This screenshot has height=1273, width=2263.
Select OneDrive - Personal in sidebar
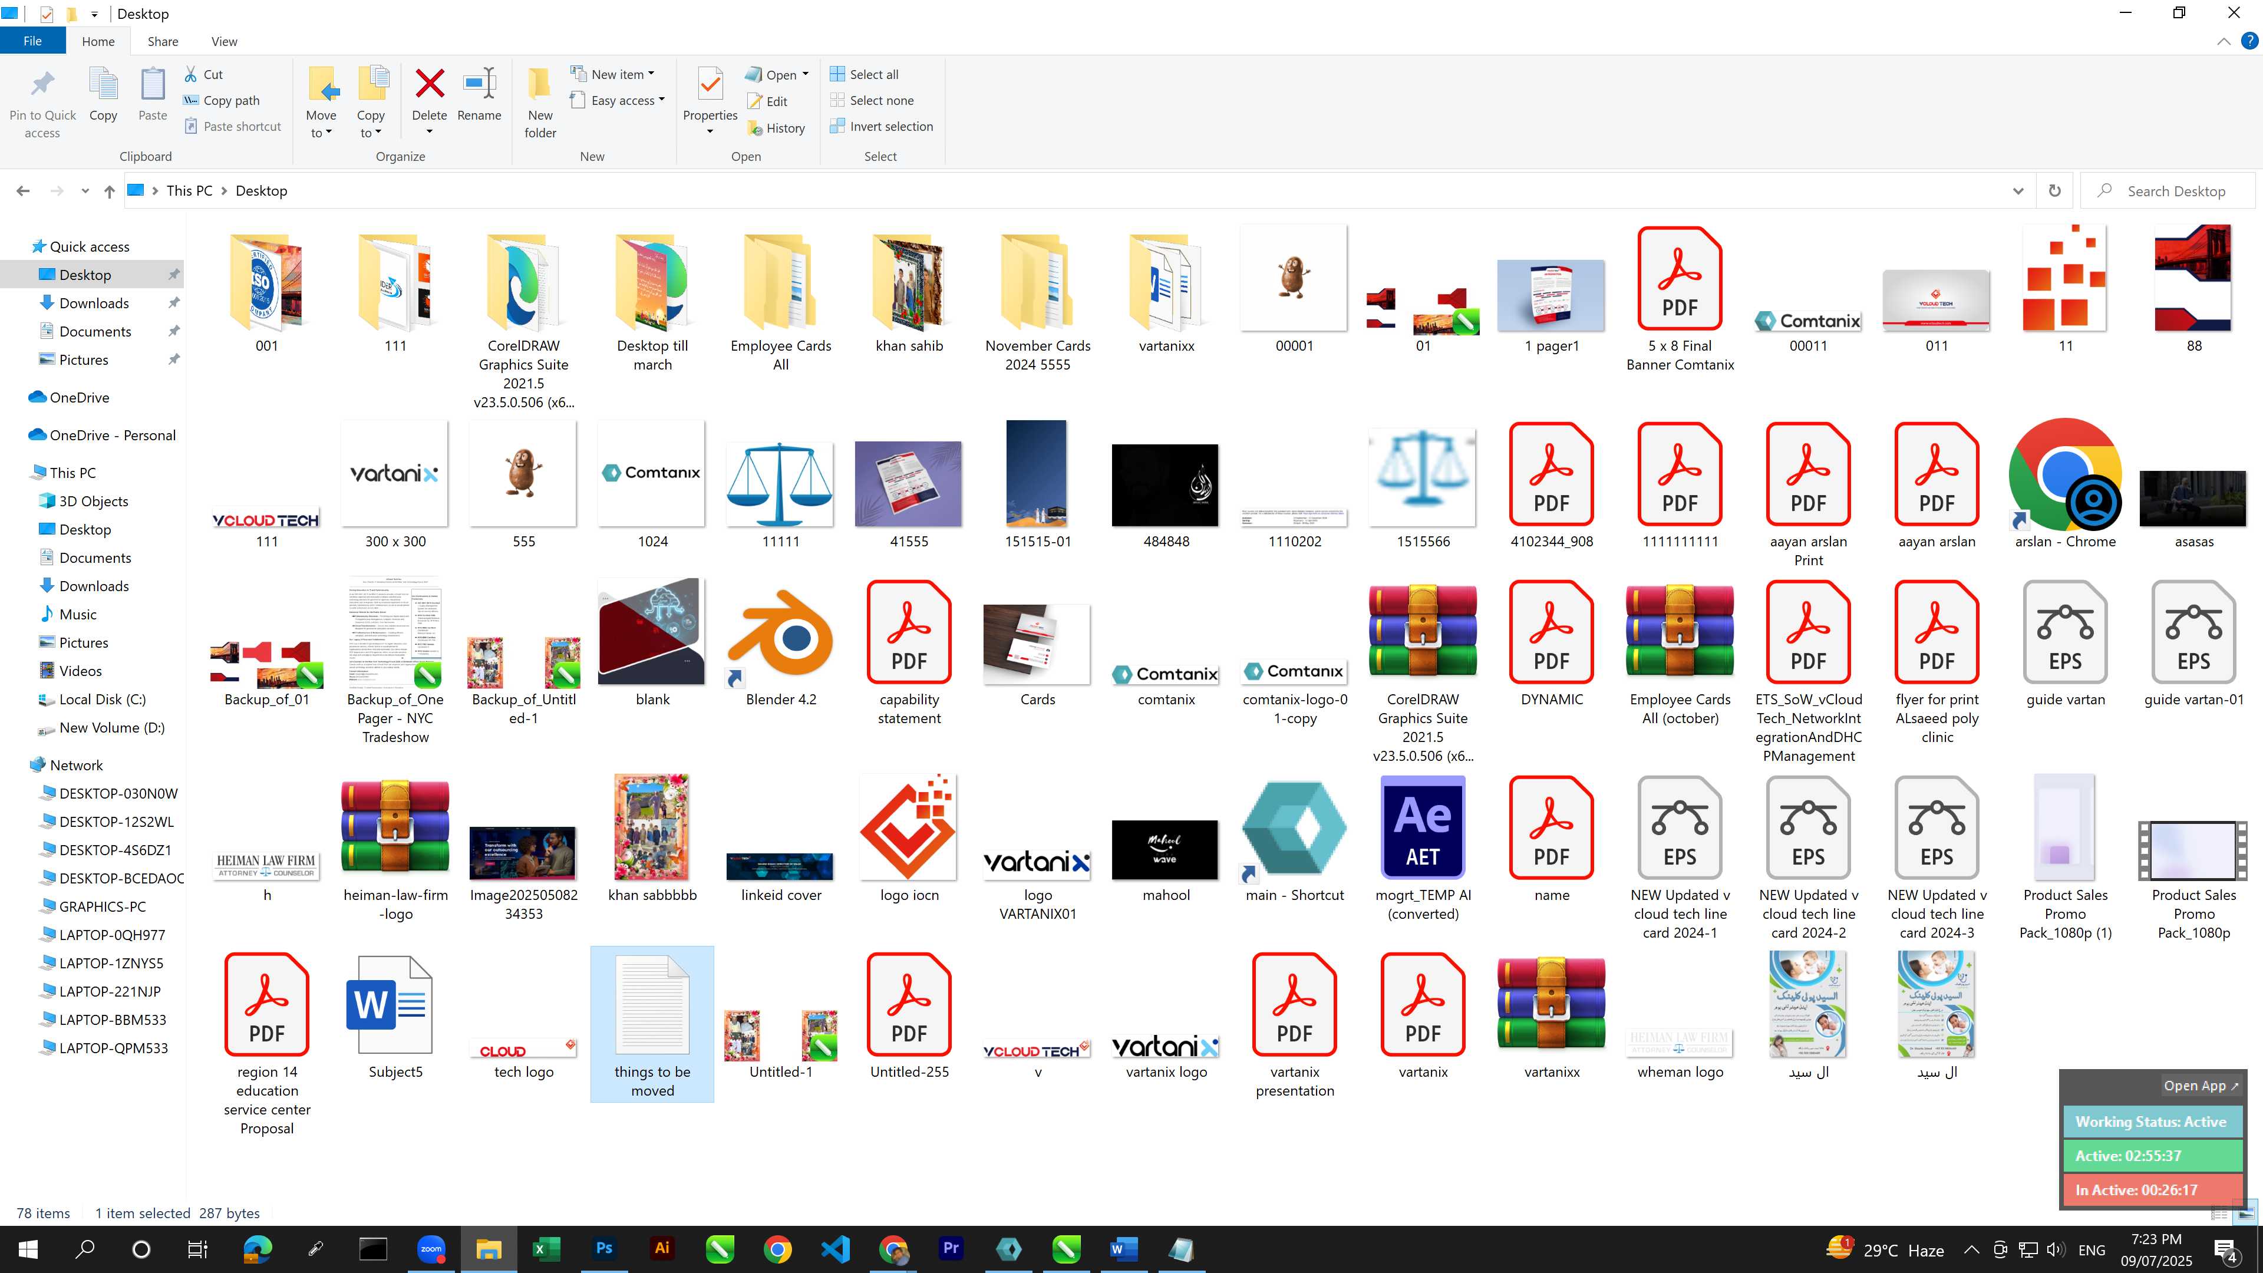101,435
